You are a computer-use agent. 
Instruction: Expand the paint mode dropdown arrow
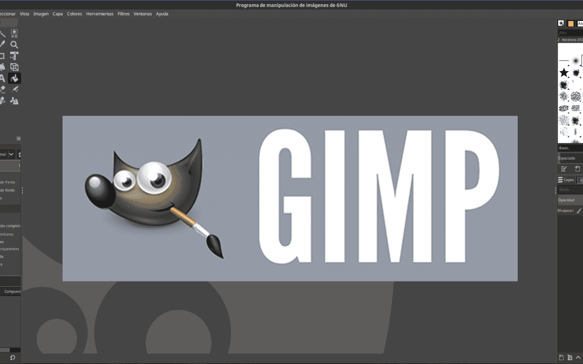coord(11,154)
